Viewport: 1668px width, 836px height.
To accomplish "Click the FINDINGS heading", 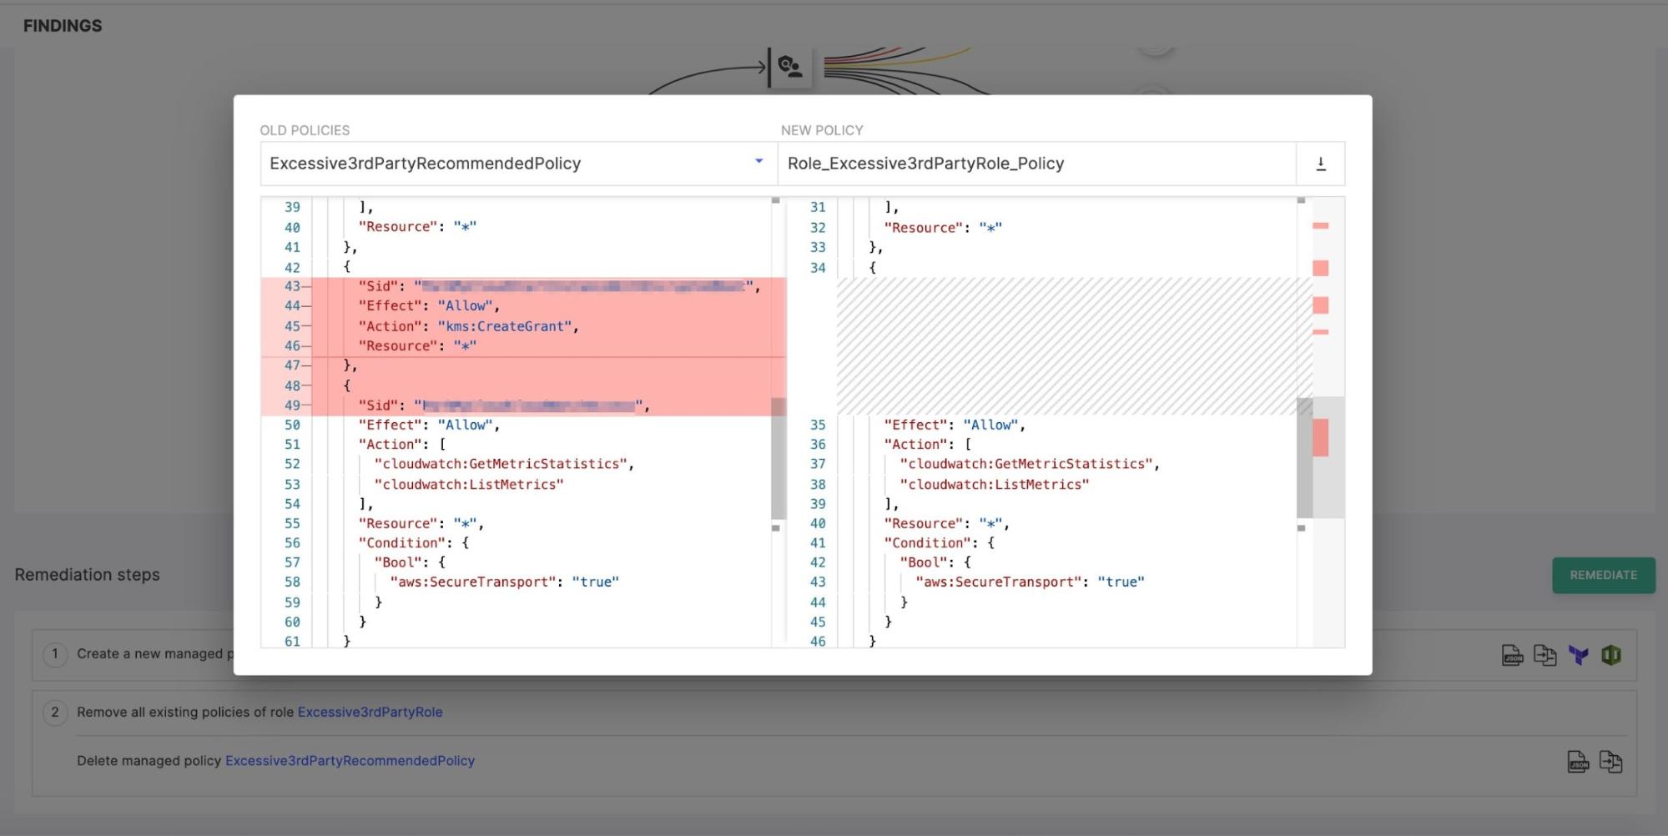I will (x=63, y=26).
